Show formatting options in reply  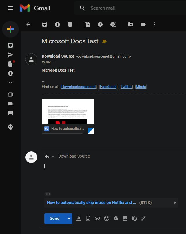79,218
